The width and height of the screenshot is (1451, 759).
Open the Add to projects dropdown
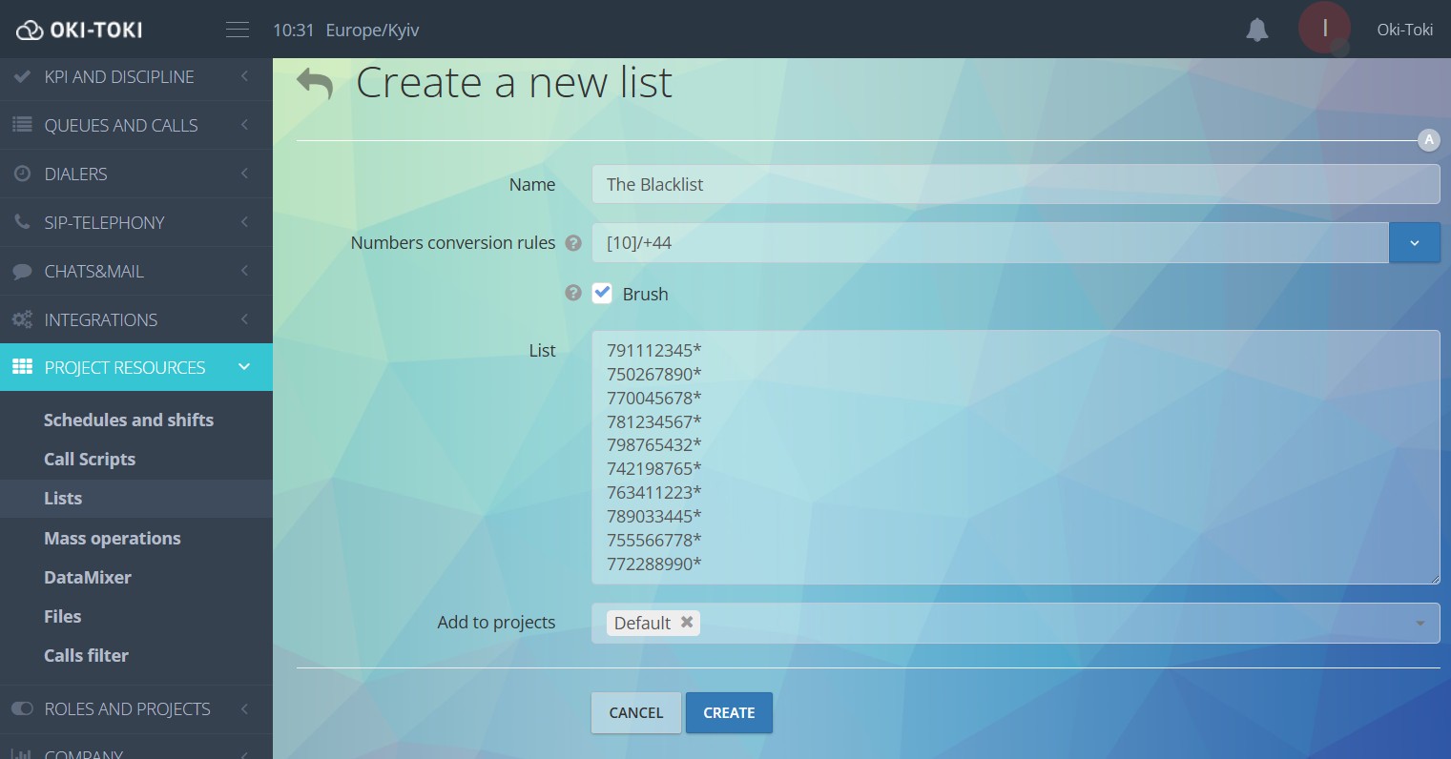[x=1419, y=623]
